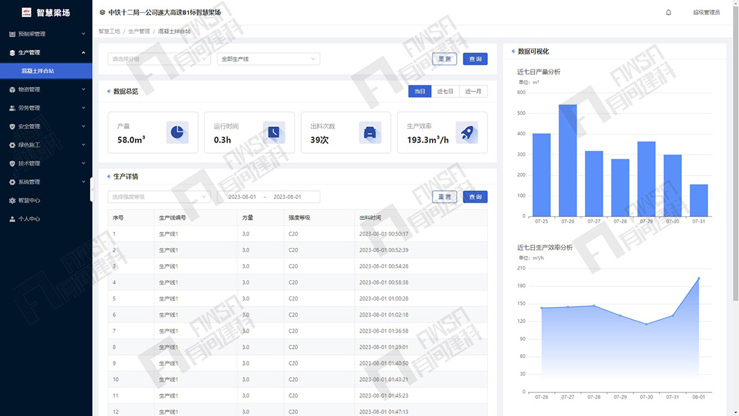Click the 07-31 bar in 产量 chart
The width and height of the screenshot is (739, 416).
(x=699, y=200)
